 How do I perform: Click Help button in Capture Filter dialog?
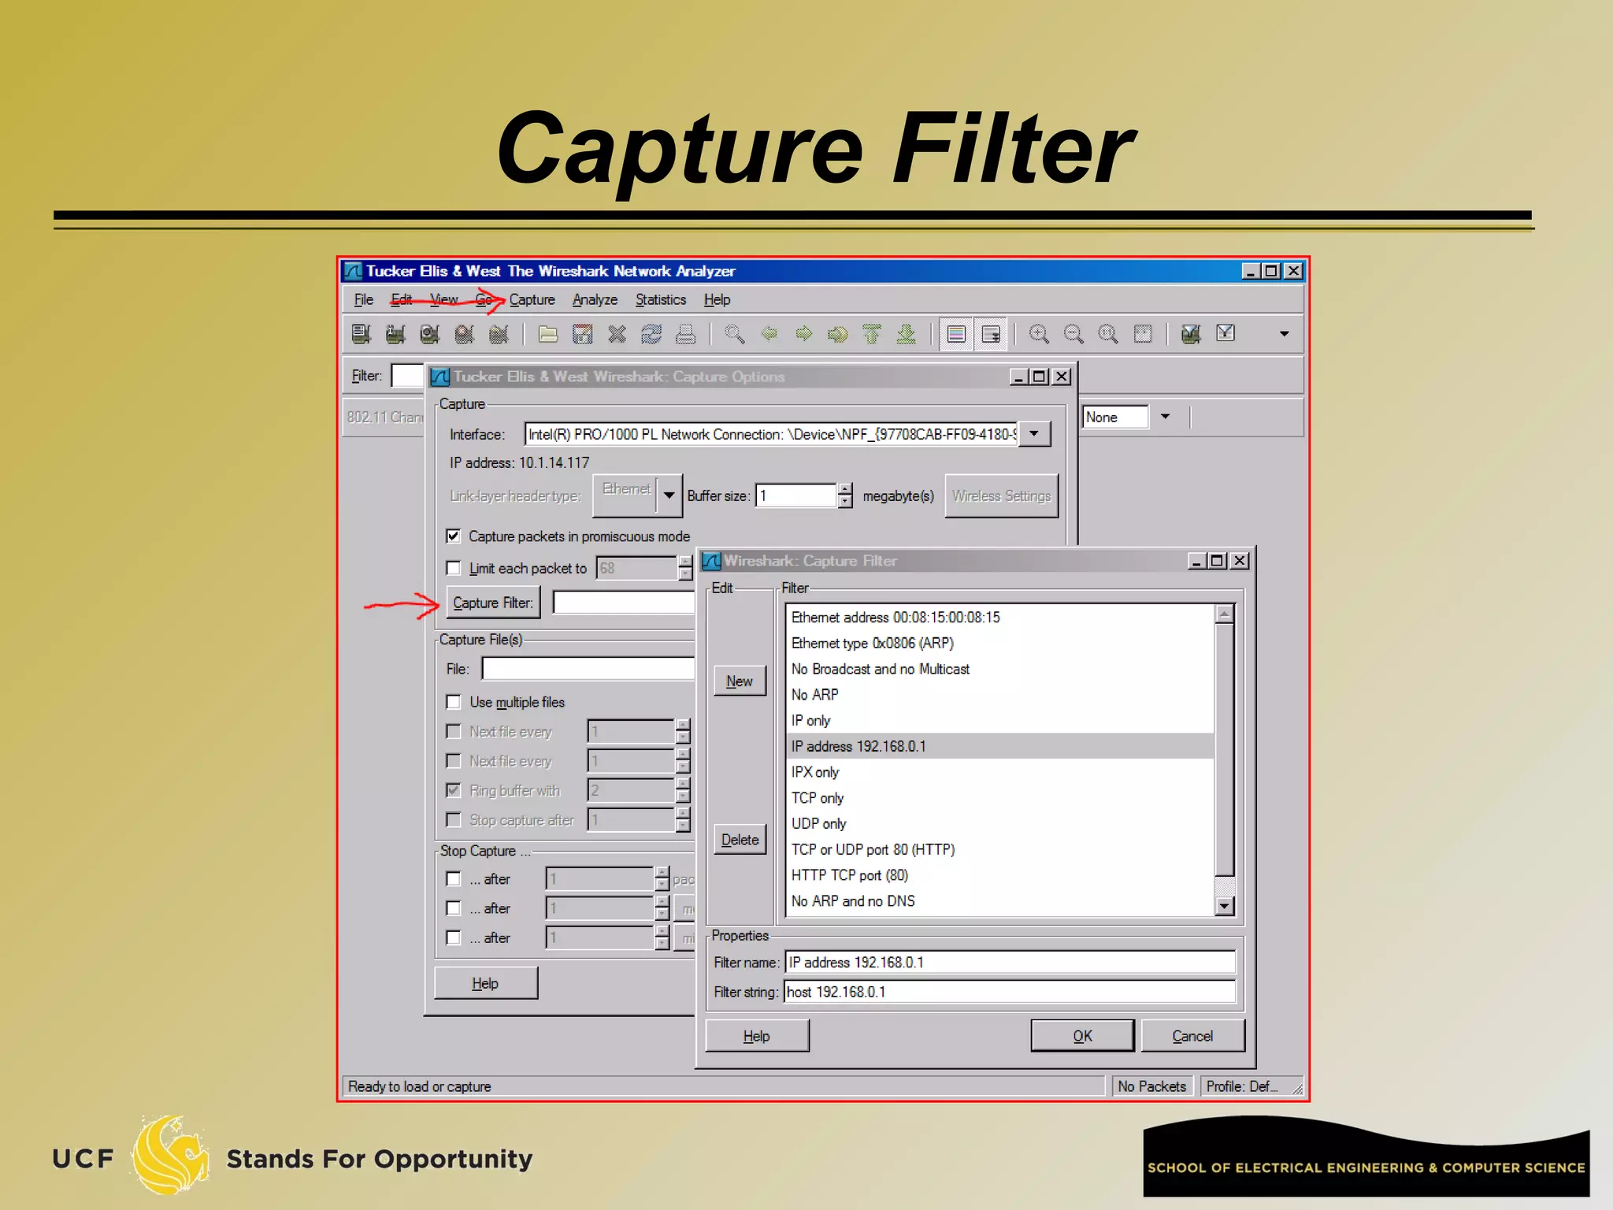pyautogui.click(x=757, y=1036)
